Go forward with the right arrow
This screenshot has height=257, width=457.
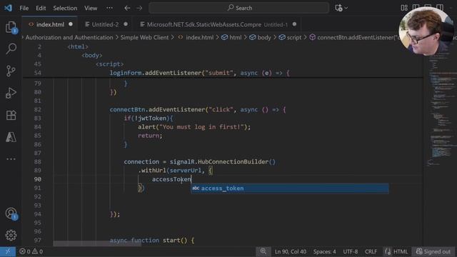139,8
